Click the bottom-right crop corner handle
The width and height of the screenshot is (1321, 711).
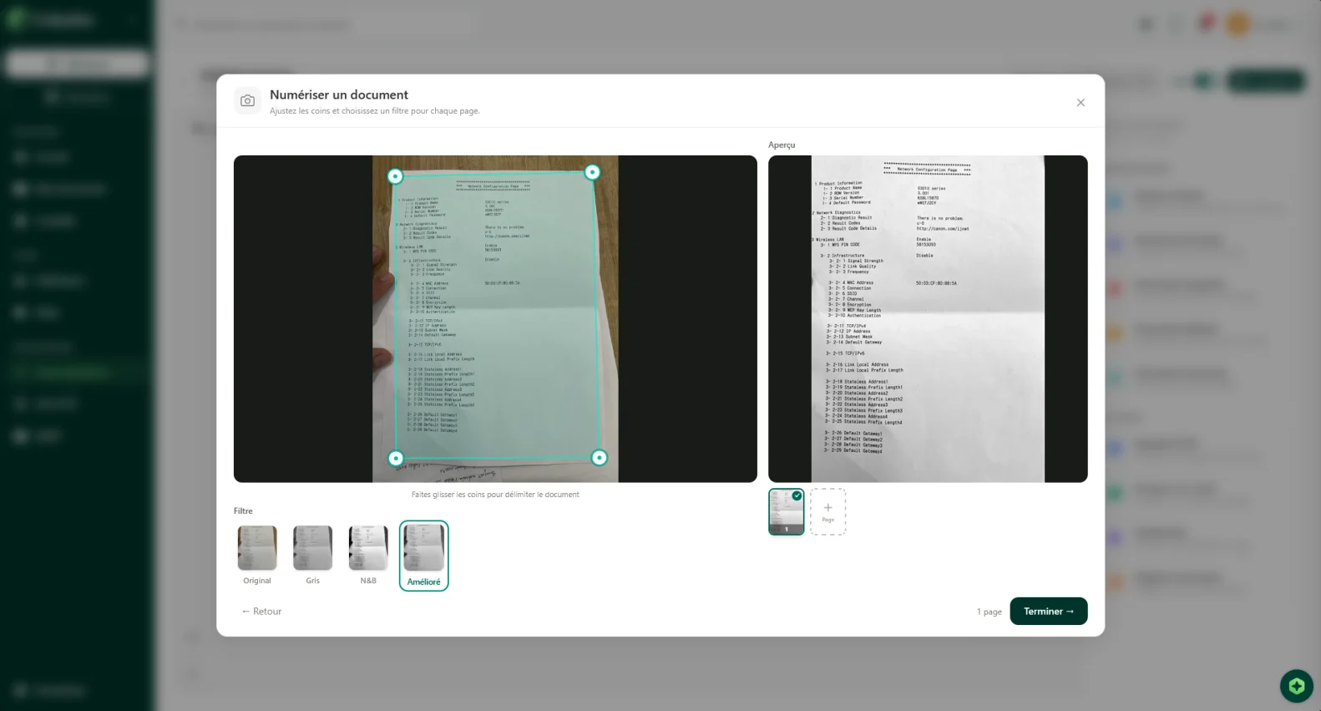599,458
